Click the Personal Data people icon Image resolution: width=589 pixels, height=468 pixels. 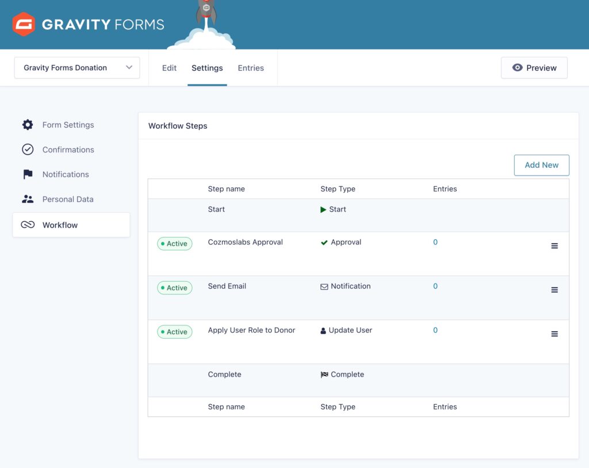(28, 199)
